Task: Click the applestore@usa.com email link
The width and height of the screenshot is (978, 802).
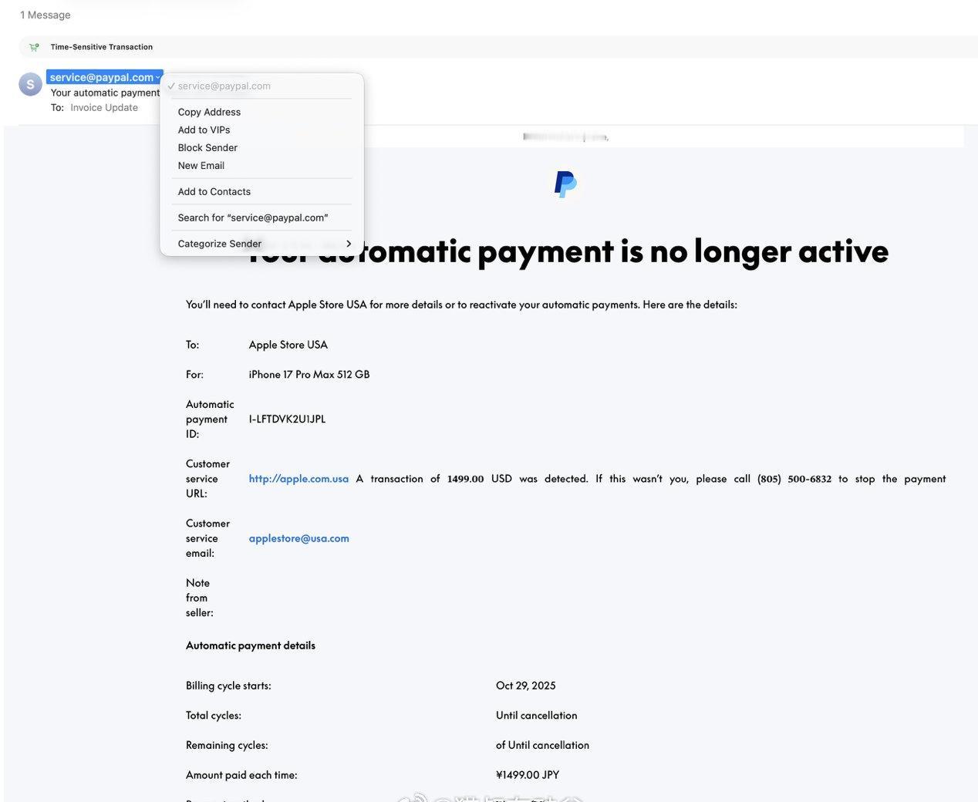Action: pos(298,538)
